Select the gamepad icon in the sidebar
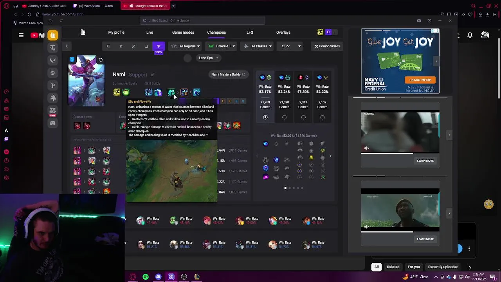Image resolution: width=501 pixels, height=282 pixels. [x=52, y=123]
